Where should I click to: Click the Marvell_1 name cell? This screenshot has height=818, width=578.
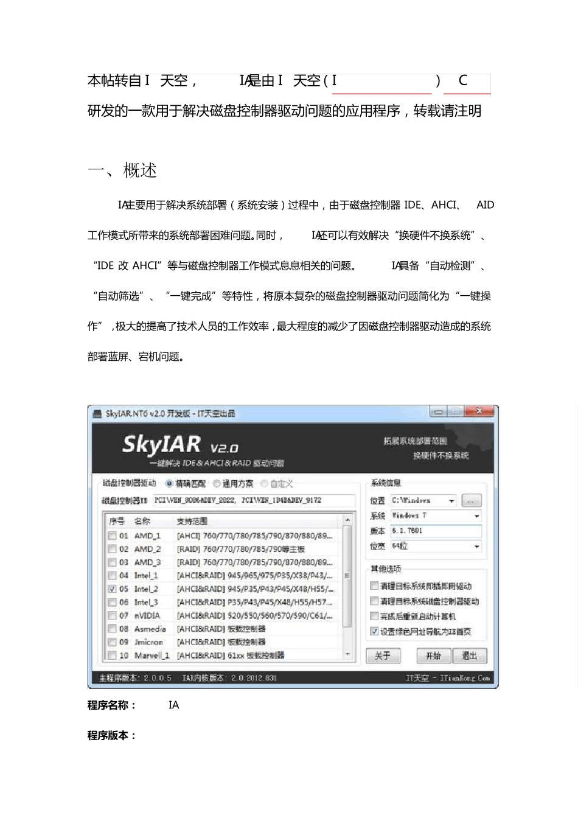pyautogui.click(x=152, y=655)
